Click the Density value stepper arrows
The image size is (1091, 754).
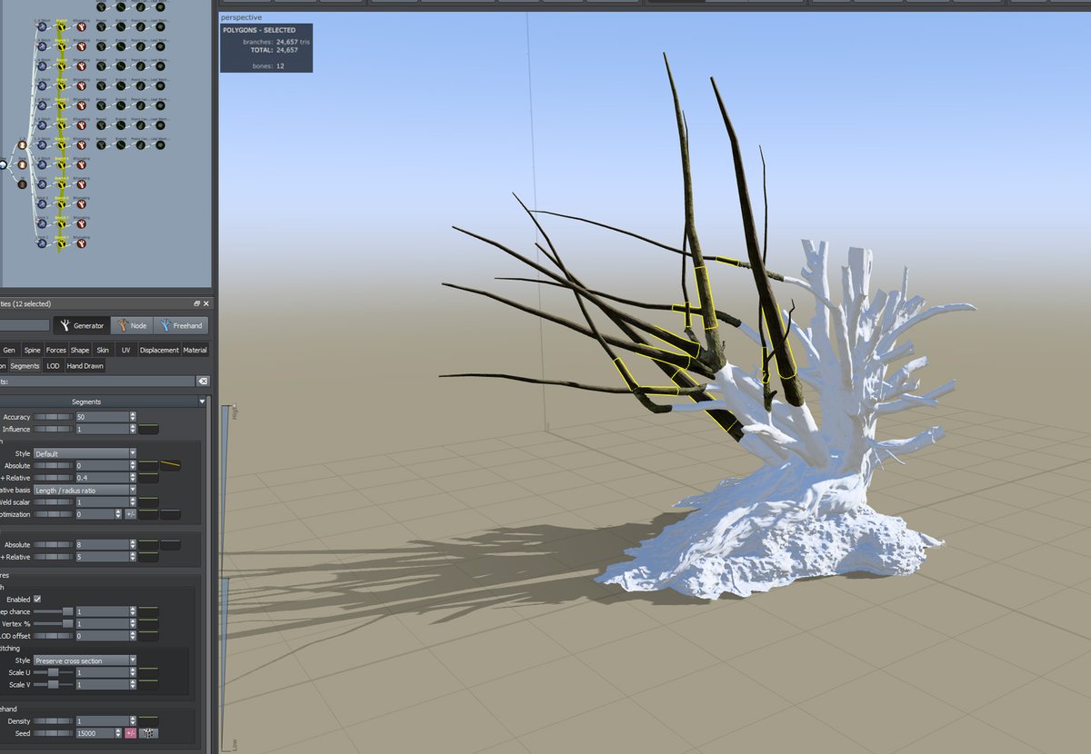point(134,720)
